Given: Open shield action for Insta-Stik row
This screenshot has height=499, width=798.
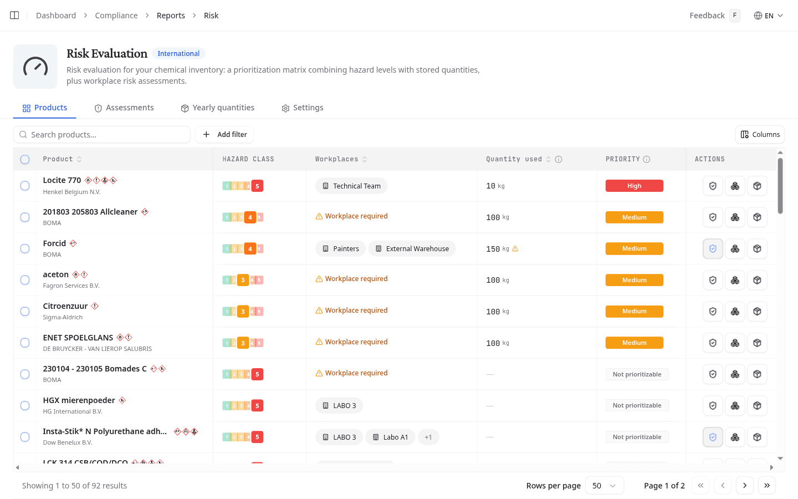Looking at the screenshot, I should [x=713, y=437].
